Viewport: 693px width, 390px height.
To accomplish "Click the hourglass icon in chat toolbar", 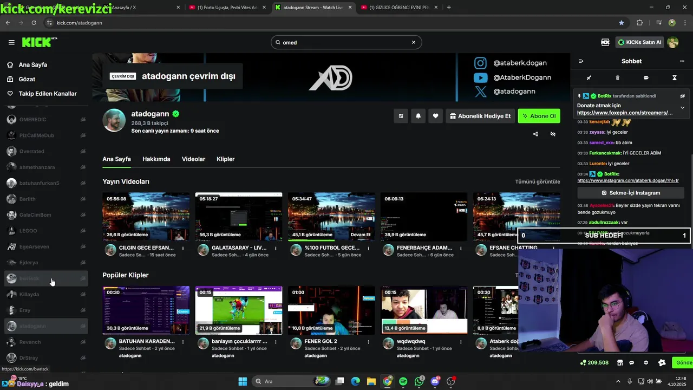I will [x=675, y=78].
